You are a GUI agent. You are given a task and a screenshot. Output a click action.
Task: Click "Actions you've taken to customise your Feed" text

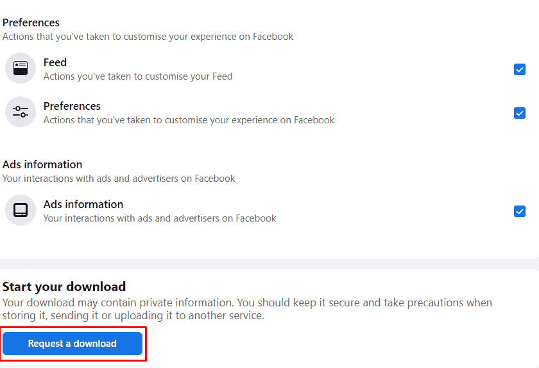pyautogui.click(x=138, y=76)
